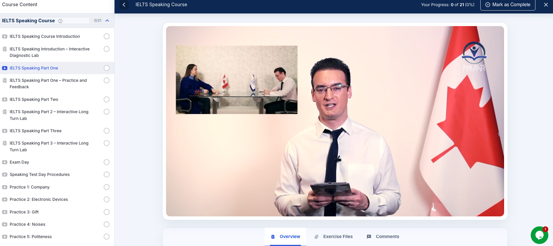Click checkmark icon in Mark as Complete button
Image resolution: width=553 pixels, height=246 pixels.
[x=488, y=5]
